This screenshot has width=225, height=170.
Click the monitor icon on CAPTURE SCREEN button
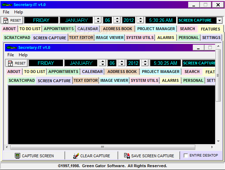pyautogui.click(x=17, y=155)
